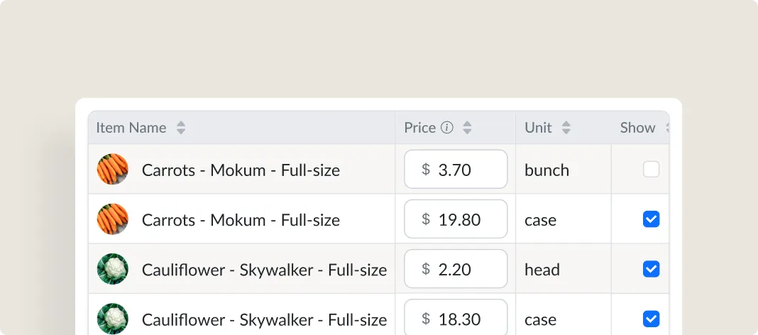Select Carrots - Mokum bunch row name
Viewport: 758px width, 335px height.
[x=241, y=170]
